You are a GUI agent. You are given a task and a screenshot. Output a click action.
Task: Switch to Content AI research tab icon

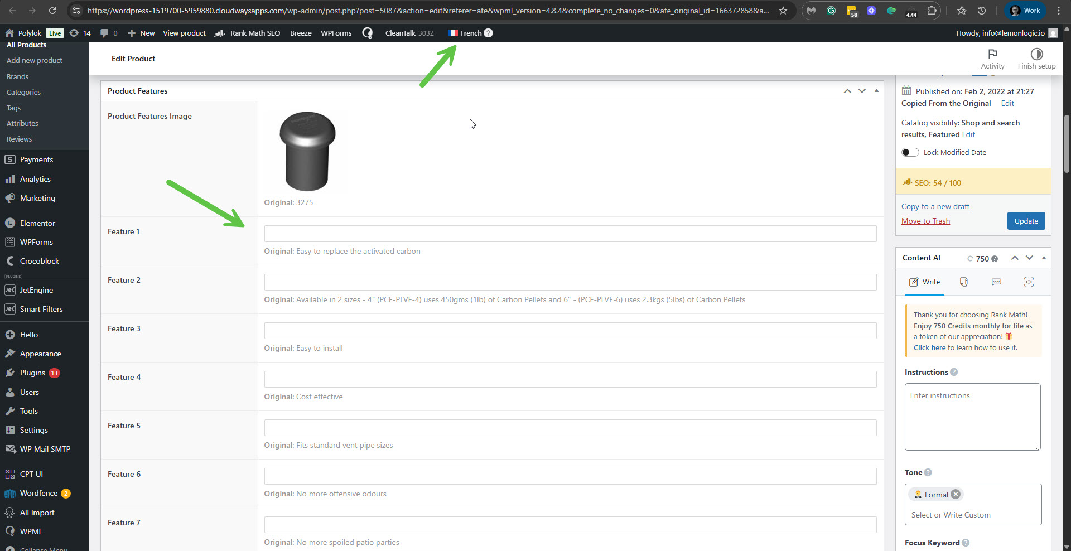pyautogui.click(x=1029, y=282)
